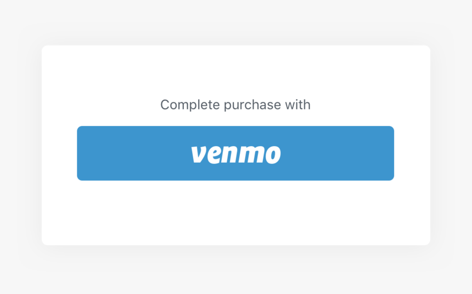This screenshot has height=294, width=472.
Task: Select the letter "n" in venmo logo
Action: 230,154
